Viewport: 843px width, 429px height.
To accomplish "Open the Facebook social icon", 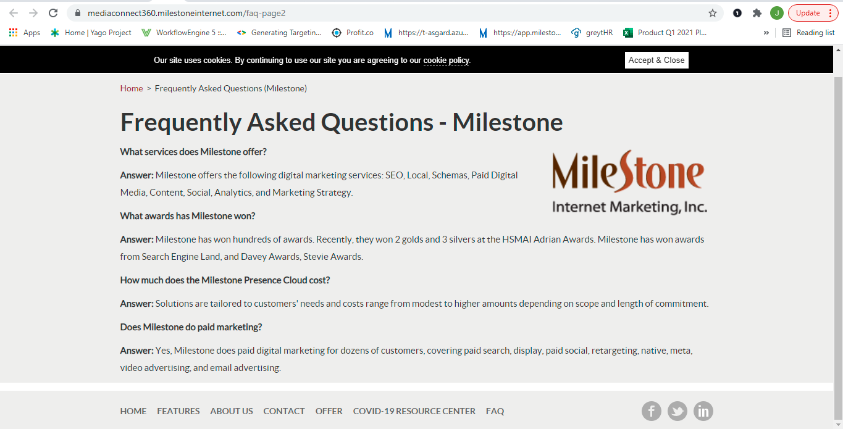I will click(x=652, y=411).
